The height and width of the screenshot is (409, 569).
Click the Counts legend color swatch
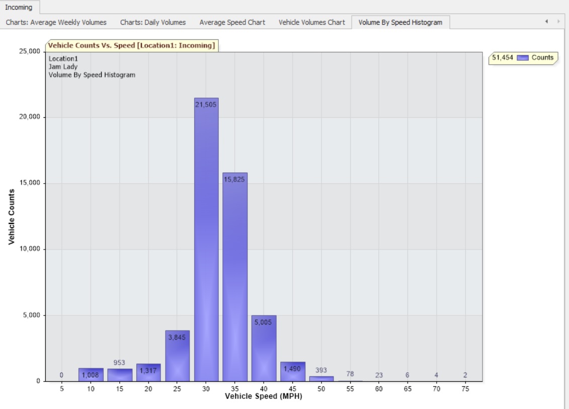pos(523,58)
